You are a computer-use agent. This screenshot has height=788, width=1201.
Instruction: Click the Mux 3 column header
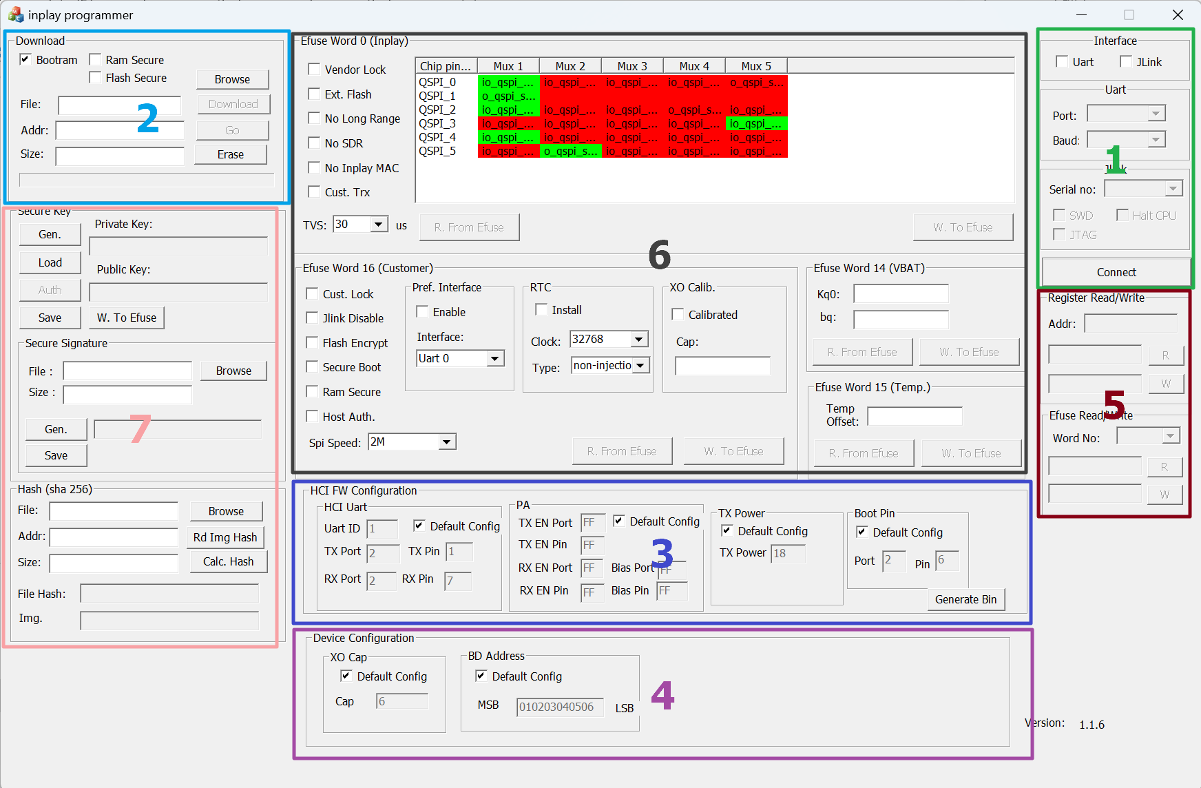632,66
